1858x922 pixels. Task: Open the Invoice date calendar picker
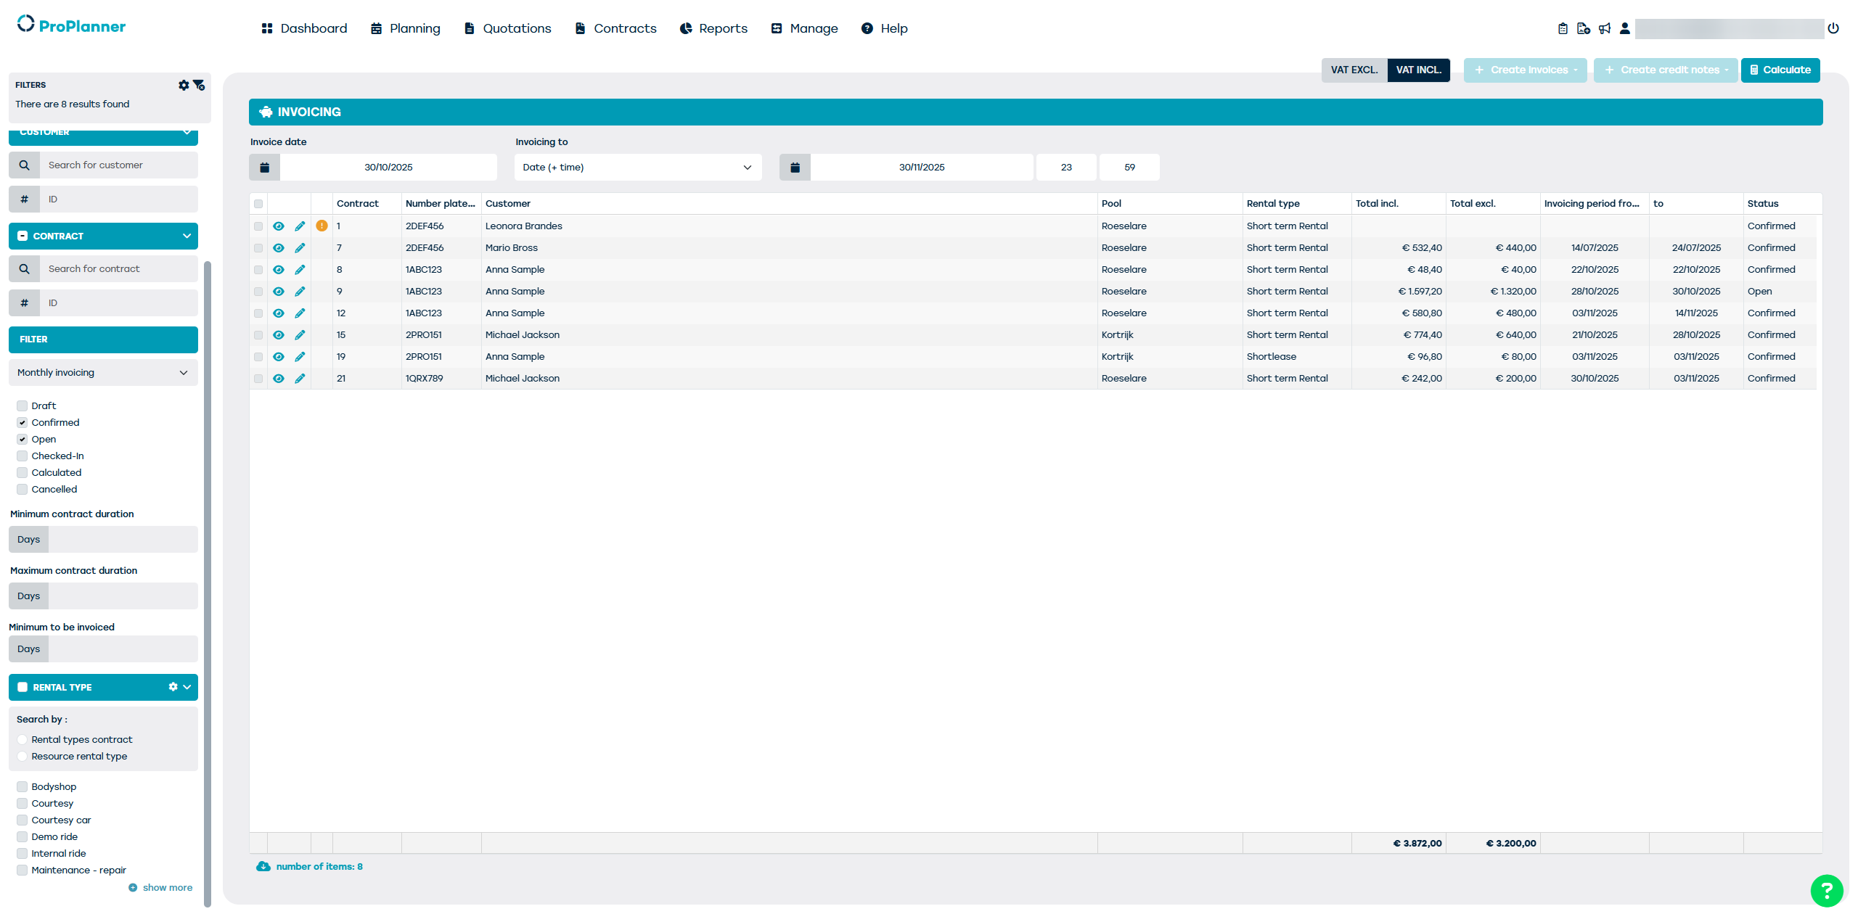[265, 168]
